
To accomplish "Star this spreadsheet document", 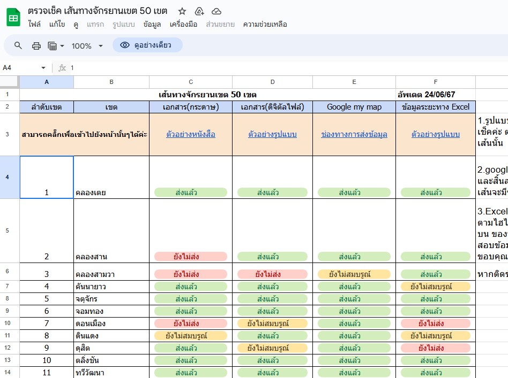I will click(x=182, y=11).
